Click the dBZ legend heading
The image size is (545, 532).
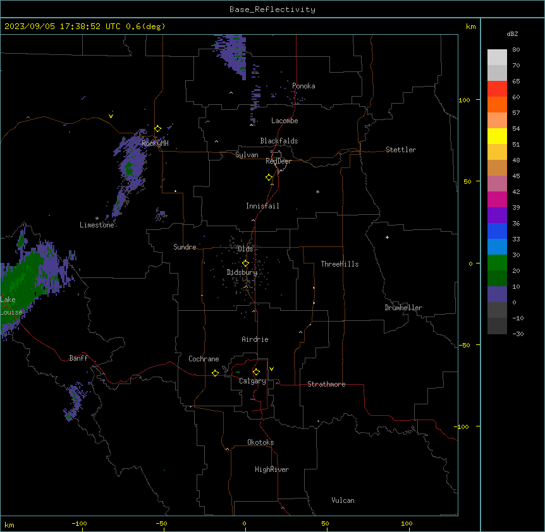tap(512, 33)
